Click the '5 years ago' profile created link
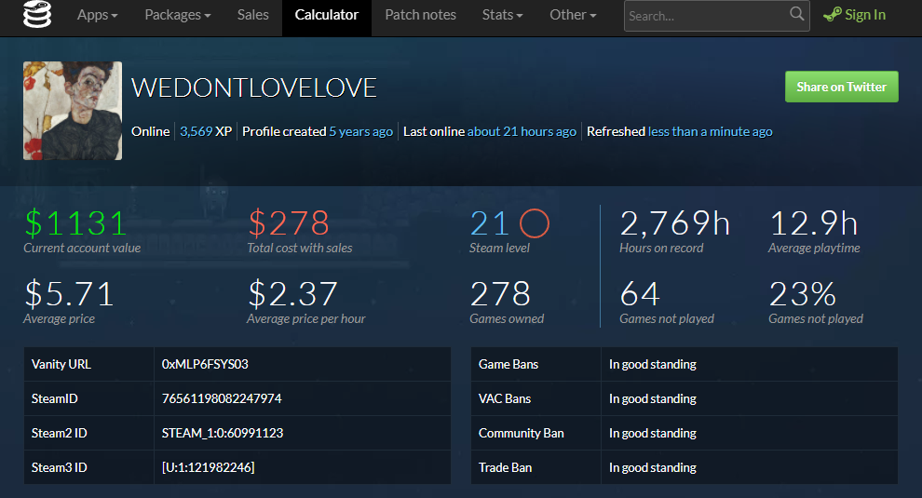The image size is (922, 498). coord(360,131)
